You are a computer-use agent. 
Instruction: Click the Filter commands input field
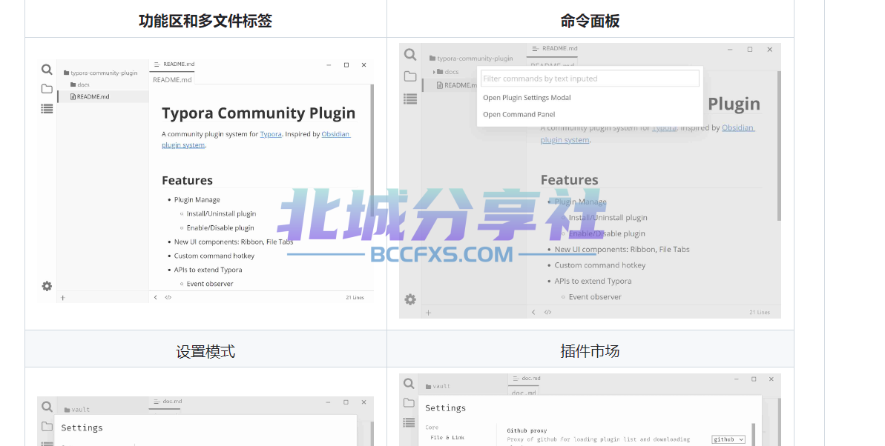[x=590, y=79]
